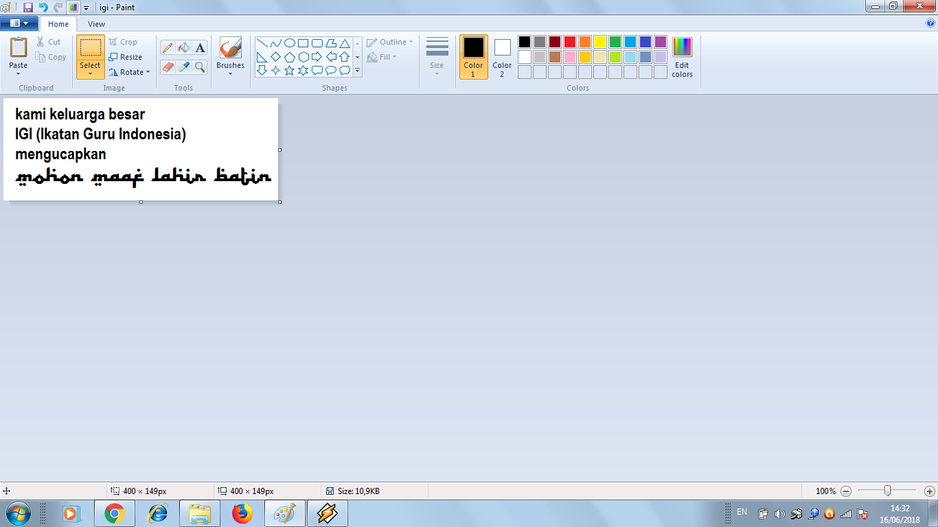This screenshot has width=938, height=527.
Task: Open Paint Help question mark icon
Action: point(930,23)
